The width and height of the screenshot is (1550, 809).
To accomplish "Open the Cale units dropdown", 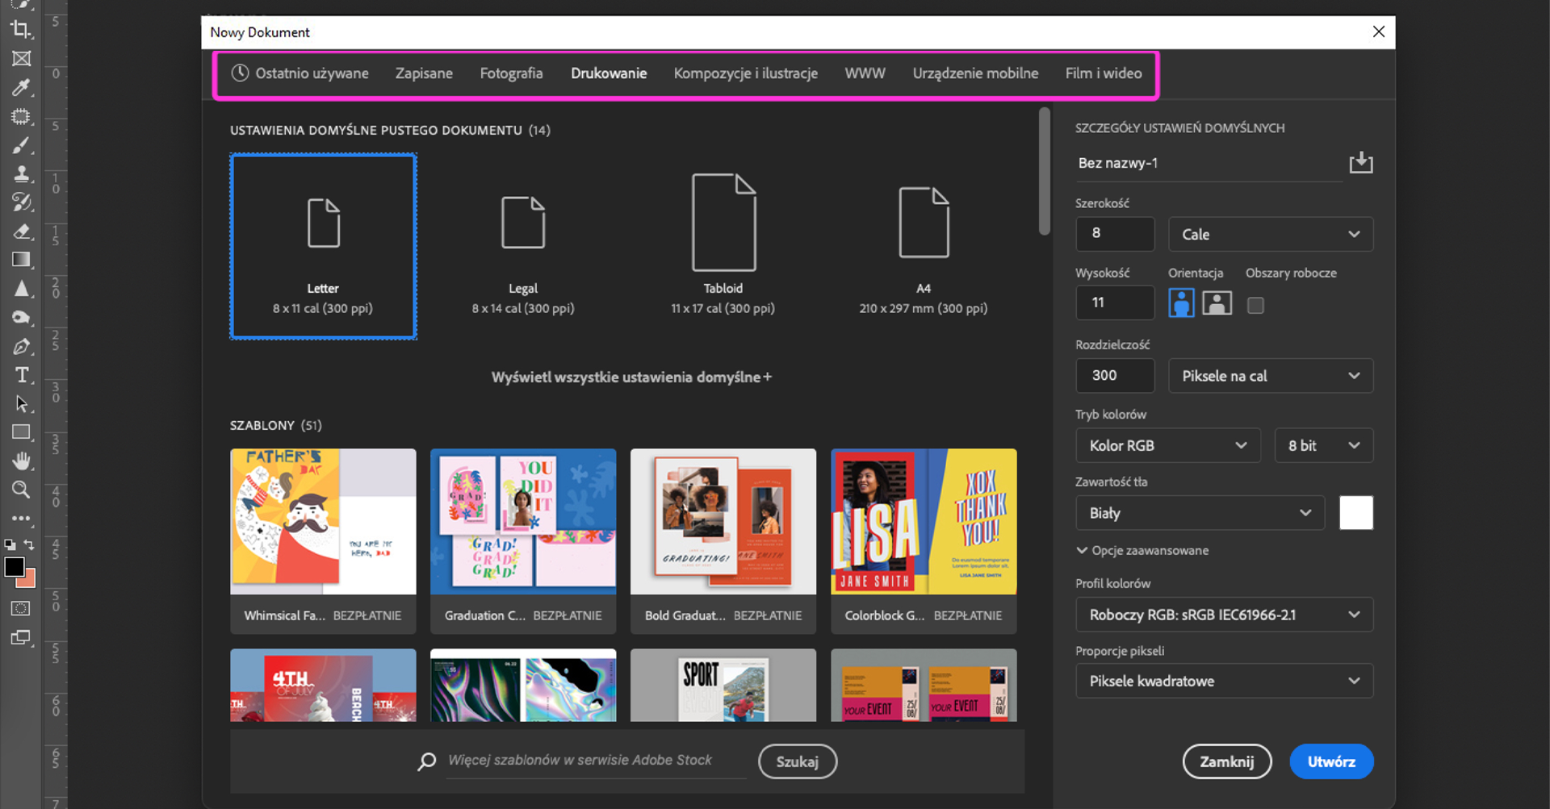I will [x=1270, y=235].
